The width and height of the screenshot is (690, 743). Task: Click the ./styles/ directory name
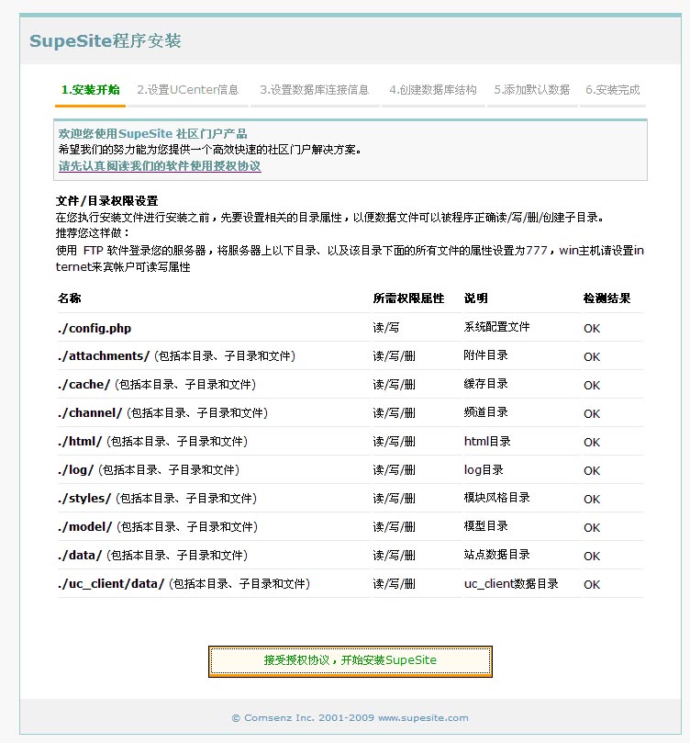(x=84, y=498)
